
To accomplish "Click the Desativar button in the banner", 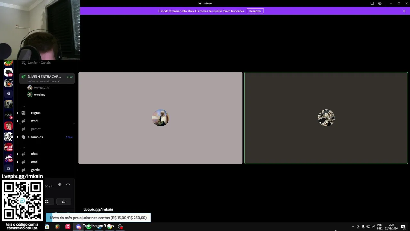I will (x=255, y=11).
